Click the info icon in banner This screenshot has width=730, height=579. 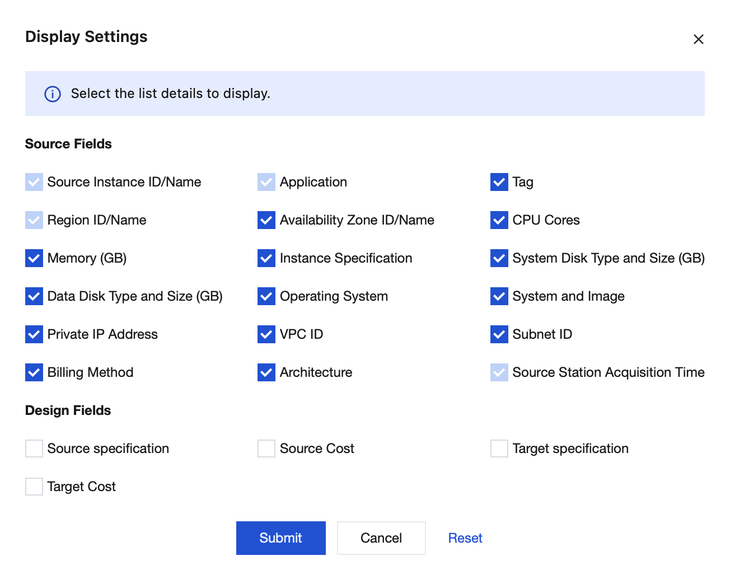53,94
